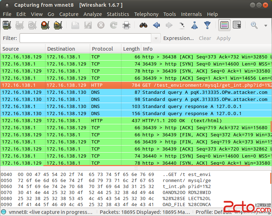The width and height of the screenshot is (272, 216).
Task: Click hex dump row 0070
Action: pos(106,193)
